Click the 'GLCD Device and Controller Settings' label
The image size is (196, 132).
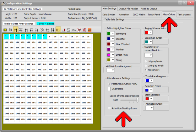click(23, 9)
